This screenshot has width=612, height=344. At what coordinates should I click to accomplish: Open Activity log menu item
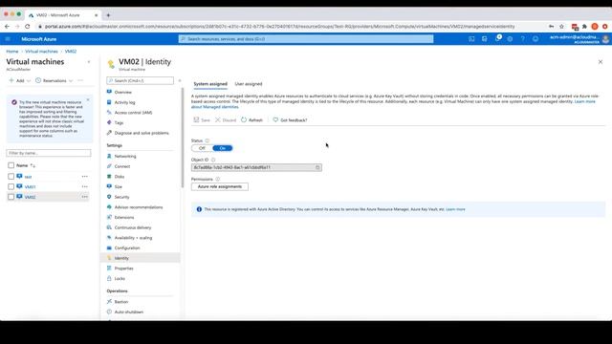(125, 102)
